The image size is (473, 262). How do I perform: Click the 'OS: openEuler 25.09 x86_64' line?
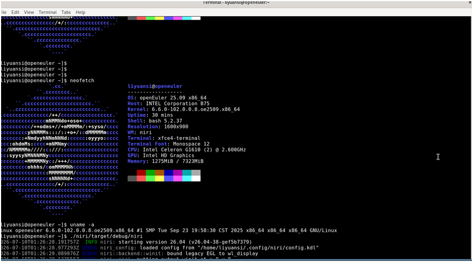[167, 98]
